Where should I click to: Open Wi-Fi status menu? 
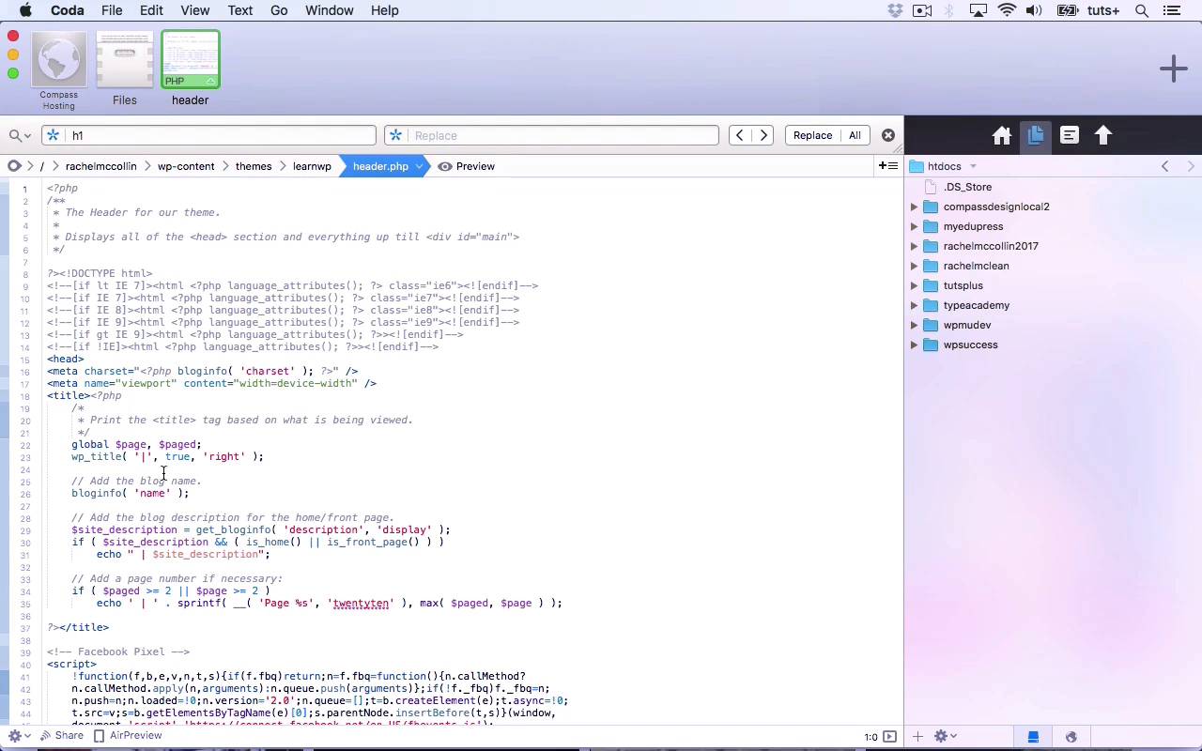click(x=1007, y=10)
